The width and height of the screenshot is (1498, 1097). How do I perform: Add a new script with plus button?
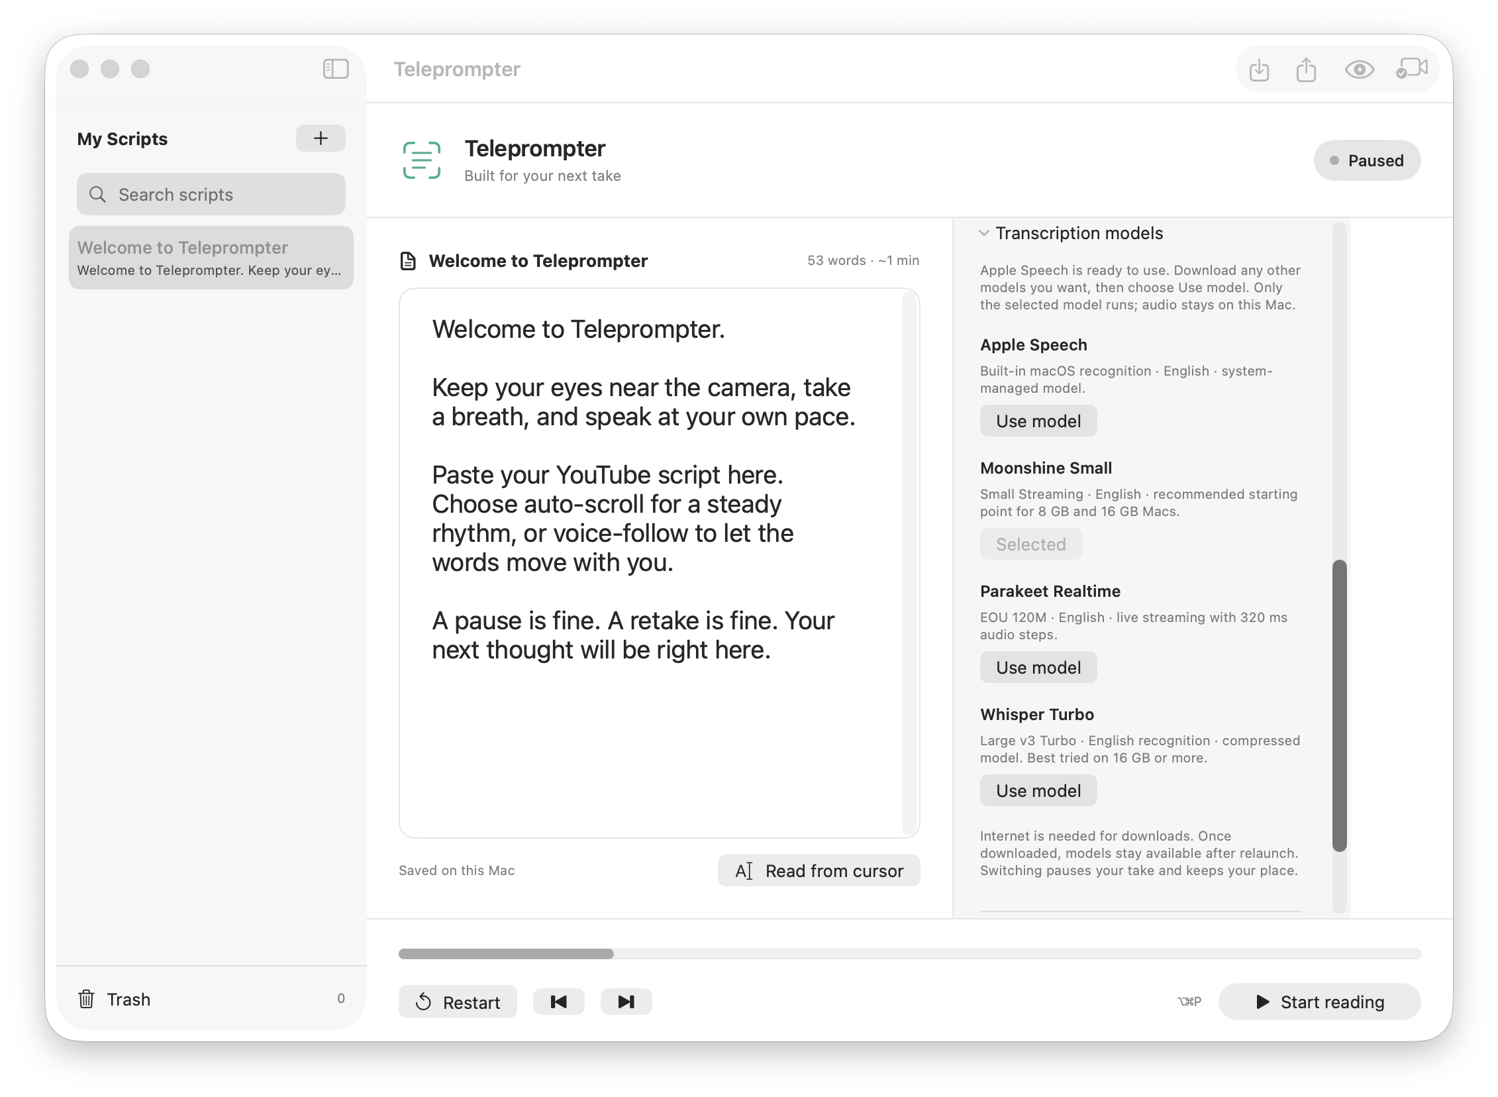321,138
